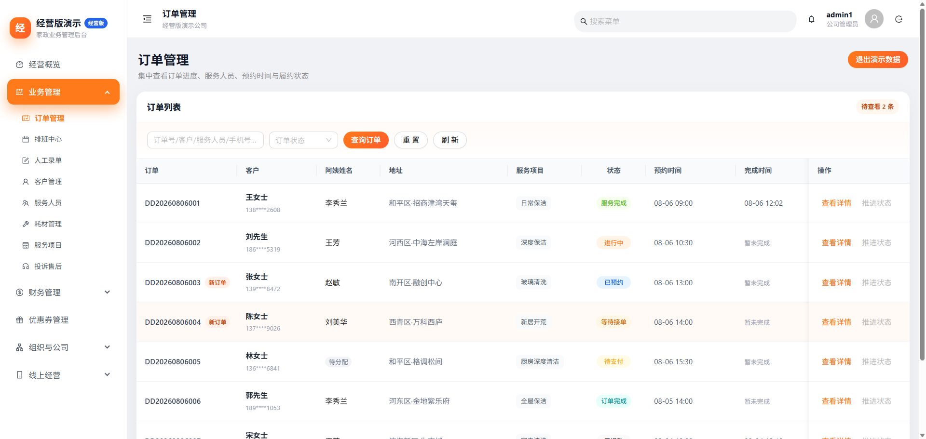Click the 待查看 2 条 badge
Viewport: 926px width, 439px height.
(x=877, y=106)
